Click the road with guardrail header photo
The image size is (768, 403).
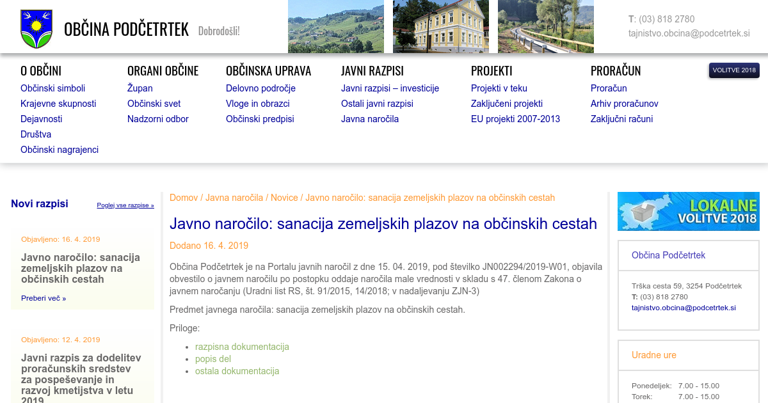[x=545, y=26]
